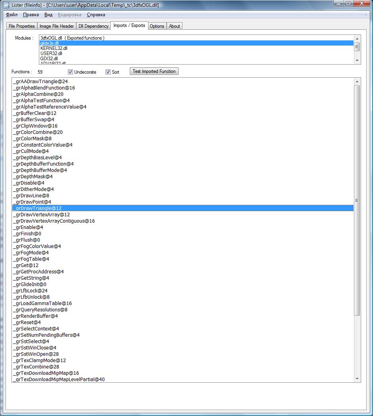Viewport: 373px width, 416px height.
Task: Switch to the Dll Dependency tab
Action: click(x=94, y=26)
